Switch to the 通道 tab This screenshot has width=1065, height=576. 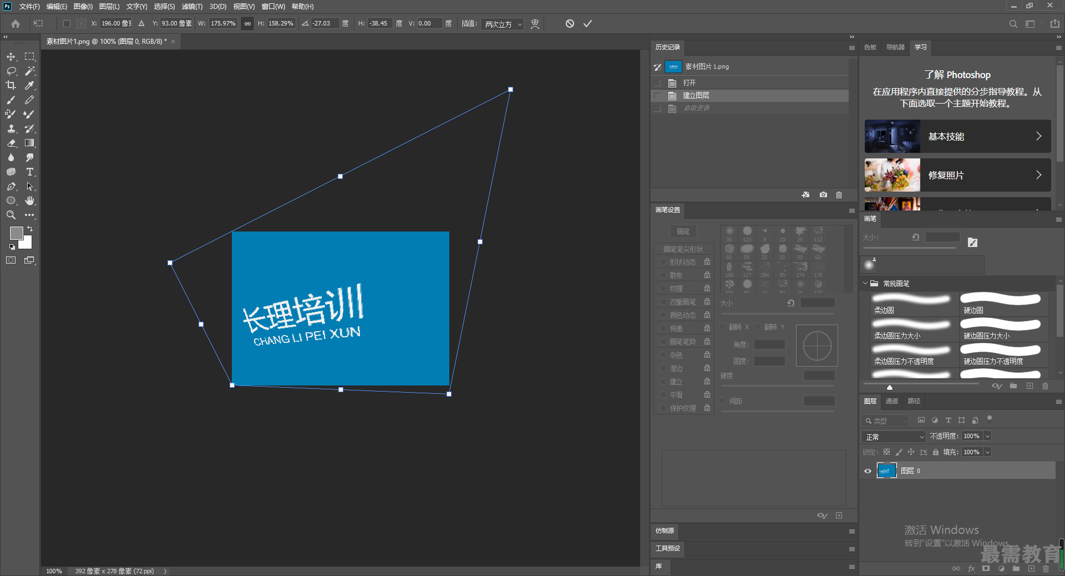tap(892, 401)
